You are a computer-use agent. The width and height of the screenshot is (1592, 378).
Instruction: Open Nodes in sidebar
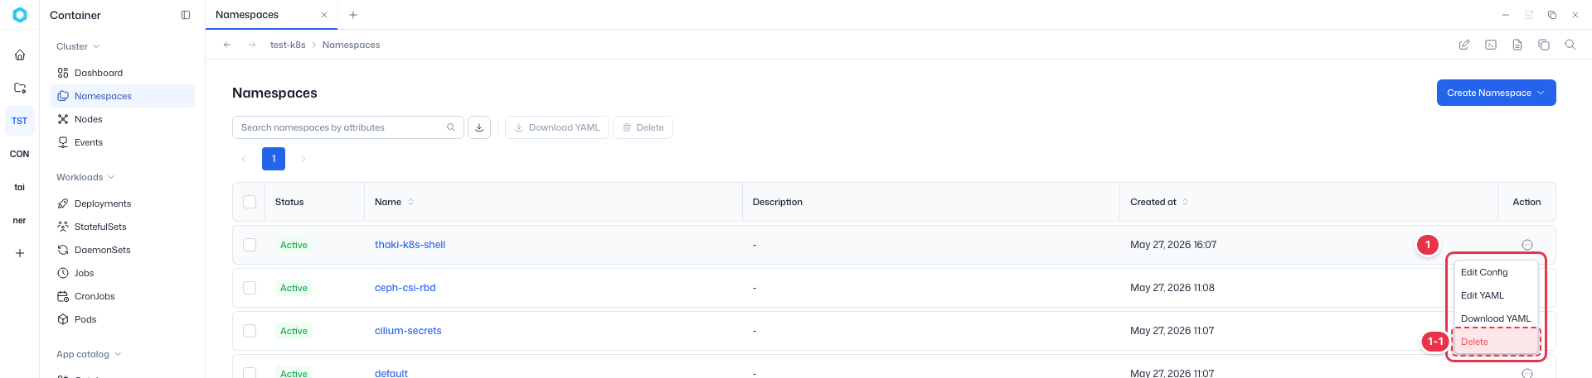coord(122,119)
